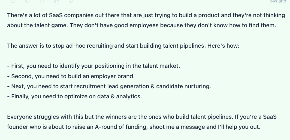The height and width of the screenshot is (140, 290).
Task: Click the phrase "candidate nurturing"
Action: [x=183, y=86]
